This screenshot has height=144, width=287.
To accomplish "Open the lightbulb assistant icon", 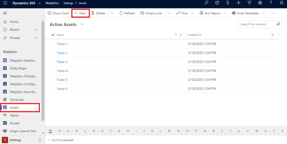I will click(x=228, y=3).
